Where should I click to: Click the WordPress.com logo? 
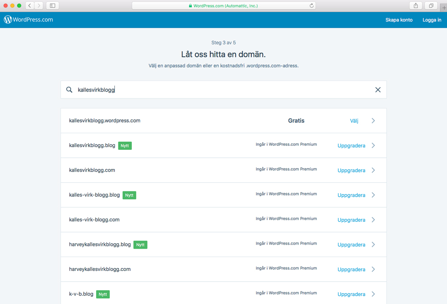(x=29, y=20)
